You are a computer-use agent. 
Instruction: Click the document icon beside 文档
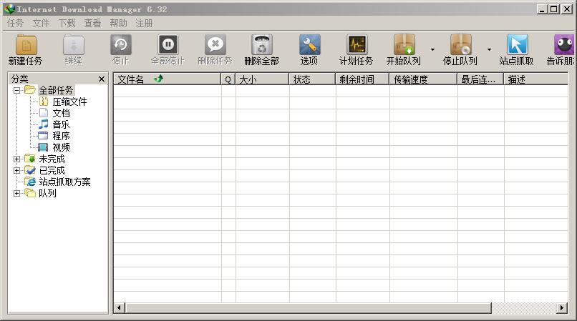[44, 113]
